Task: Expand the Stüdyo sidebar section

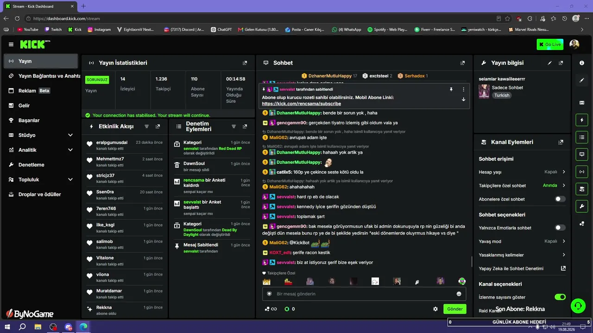Action: [x=70, y=135]
